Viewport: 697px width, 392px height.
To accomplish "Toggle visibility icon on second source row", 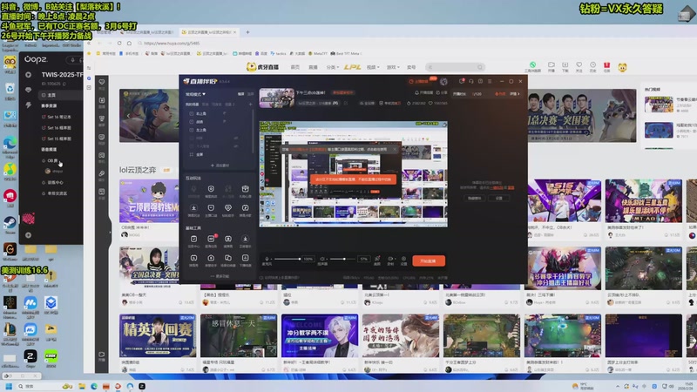I will pyautogui.click(x=225, y=121).
